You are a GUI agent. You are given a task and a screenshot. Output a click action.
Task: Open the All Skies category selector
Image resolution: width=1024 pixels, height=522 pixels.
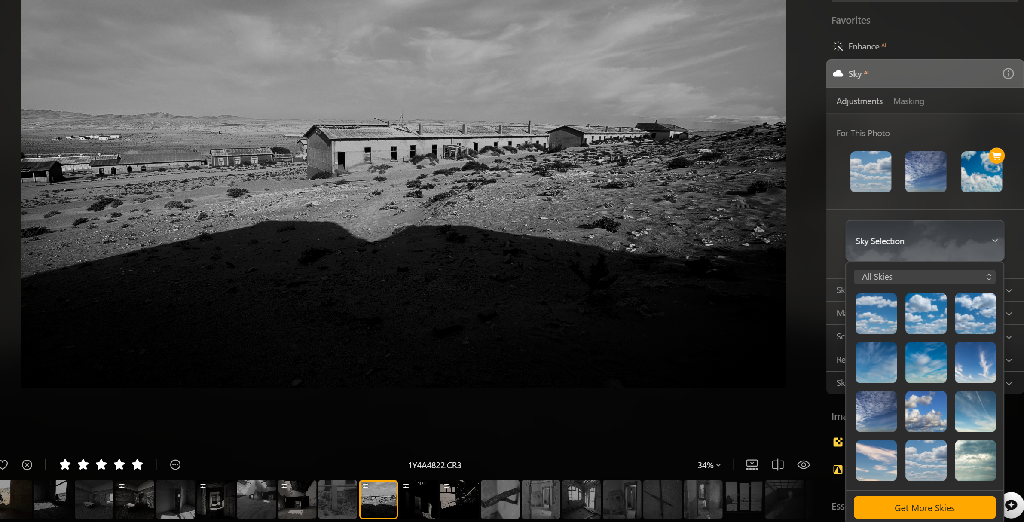point(924,277)
